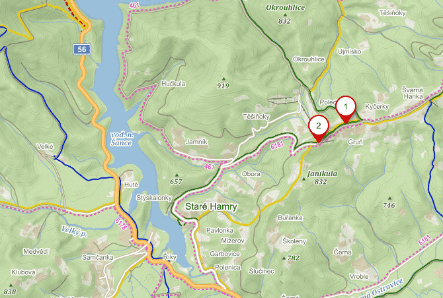Screen dimensions: 443x298
Task: Click the Janikula 832 peak triangle marker
Action: (x=304, y=179)
